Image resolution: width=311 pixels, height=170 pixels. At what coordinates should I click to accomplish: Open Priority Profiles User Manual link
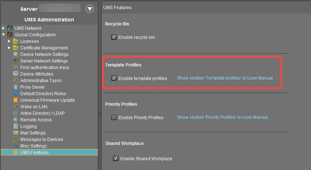point(222,117)
